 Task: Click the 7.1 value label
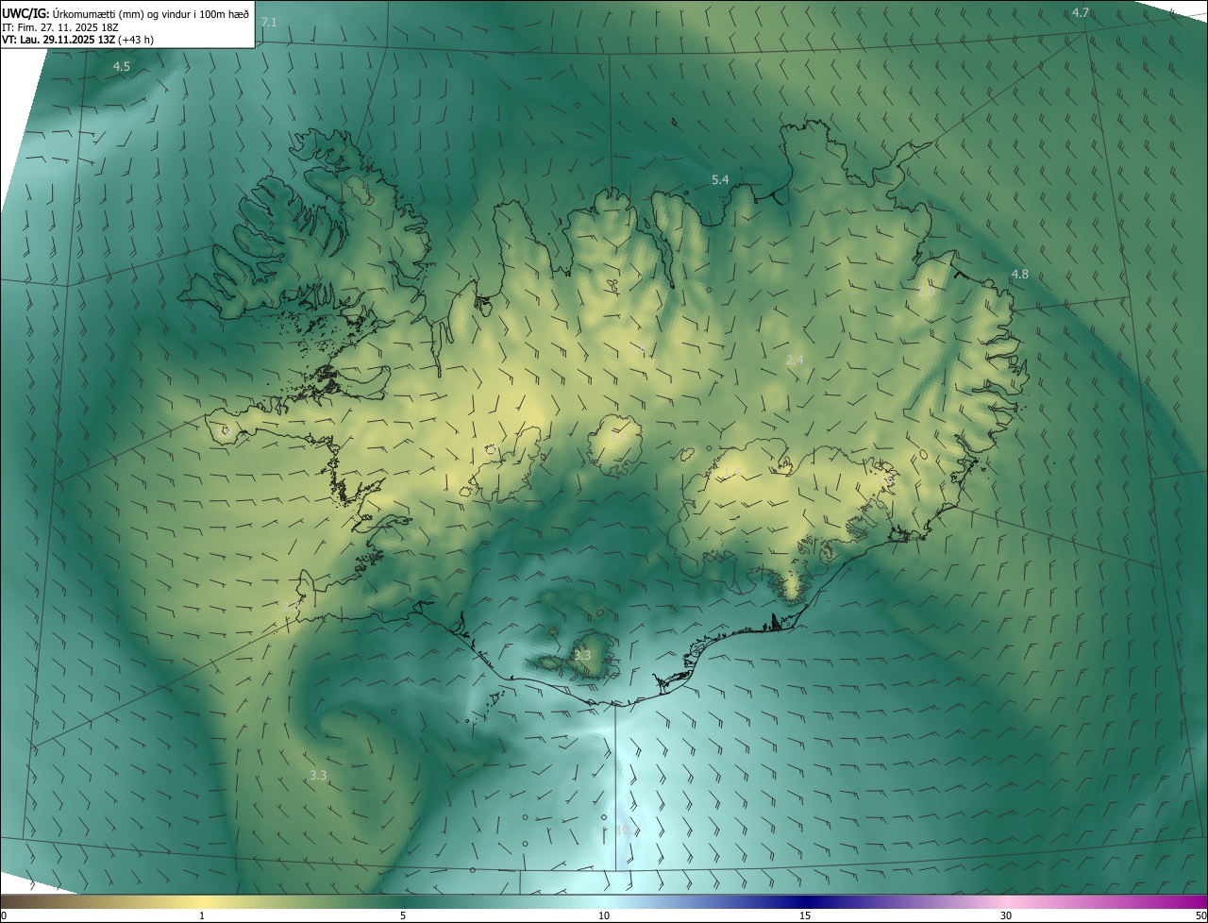[269, 22]
